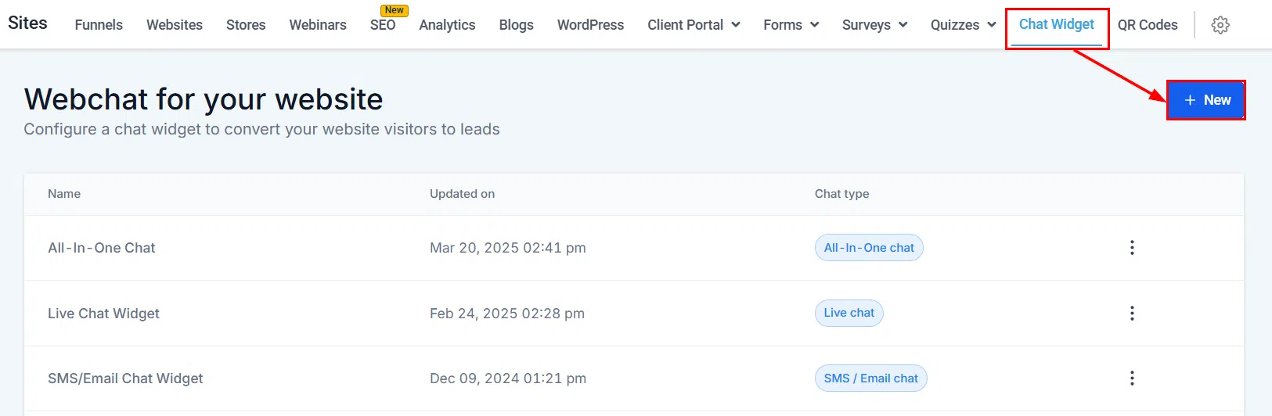Switch to the Websites tab

pyautogui.click(x=175, y=25)
